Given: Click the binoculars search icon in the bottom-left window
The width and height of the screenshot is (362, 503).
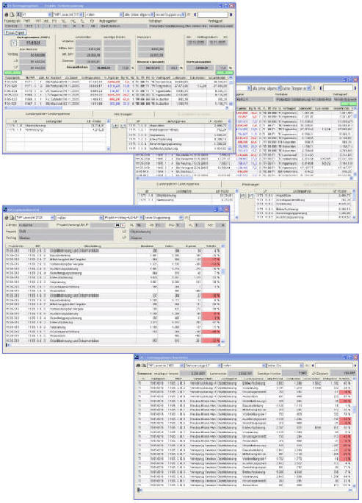Looking at the screenshot, I should (117, 225).
